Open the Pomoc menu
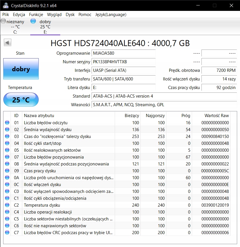Image resolution: width=240 pixels, height=247 pixels. point(84,15)
